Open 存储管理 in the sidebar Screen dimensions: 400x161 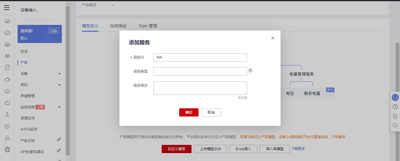point(28,96)
